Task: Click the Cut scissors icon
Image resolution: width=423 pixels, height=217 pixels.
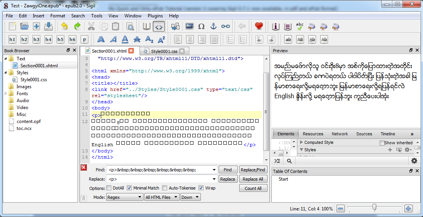Action: tap(91, 26)
